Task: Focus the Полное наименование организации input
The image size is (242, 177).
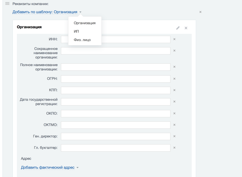Action: (116, 67)
